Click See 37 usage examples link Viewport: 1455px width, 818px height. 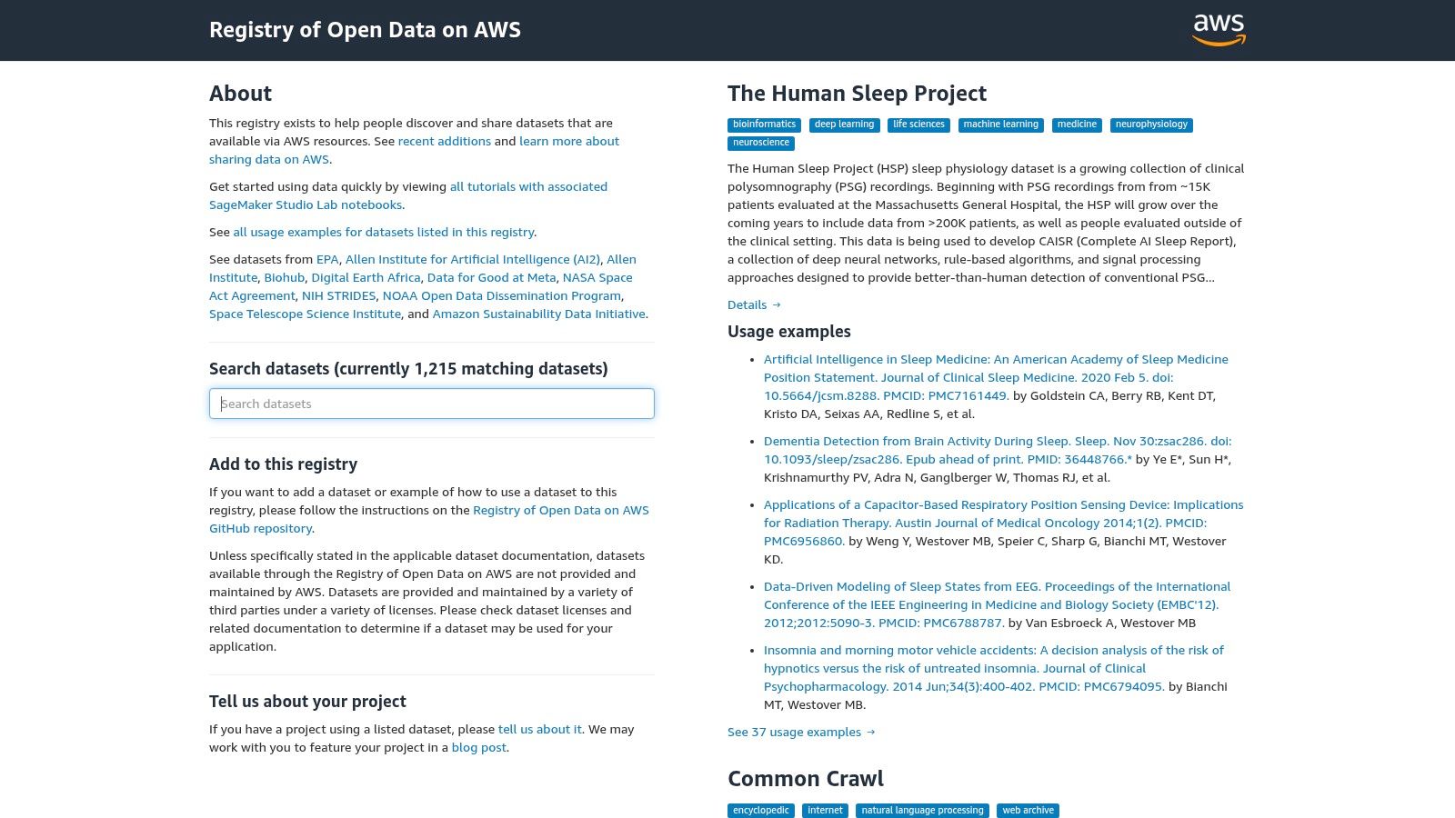coord(801,732)
